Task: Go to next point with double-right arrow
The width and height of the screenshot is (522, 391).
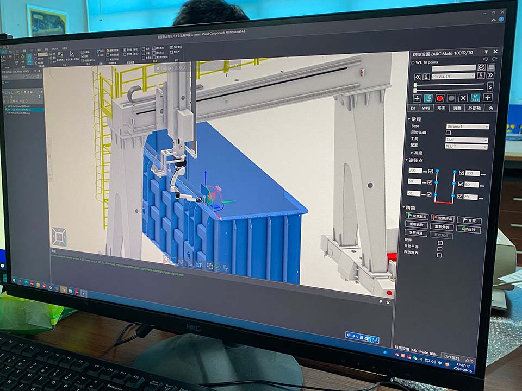Action: [x=490, y=75]
